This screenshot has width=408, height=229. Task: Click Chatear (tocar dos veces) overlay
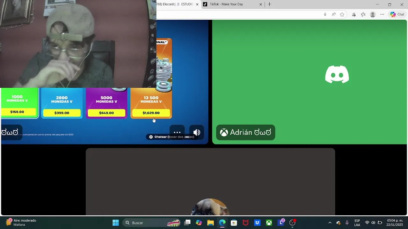click(x=171, y=137)
